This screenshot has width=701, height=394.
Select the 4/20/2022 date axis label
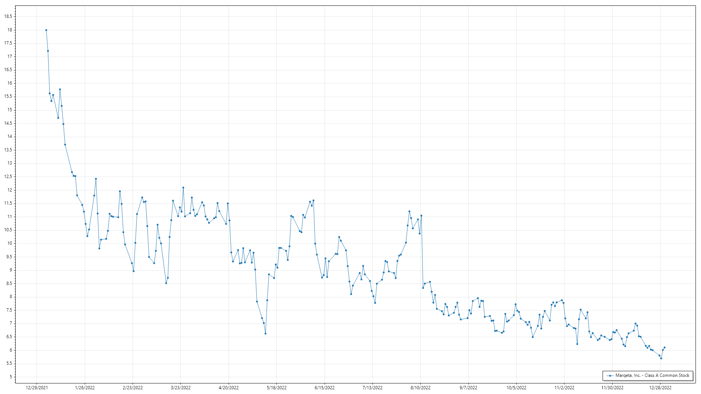coord(229,388)
